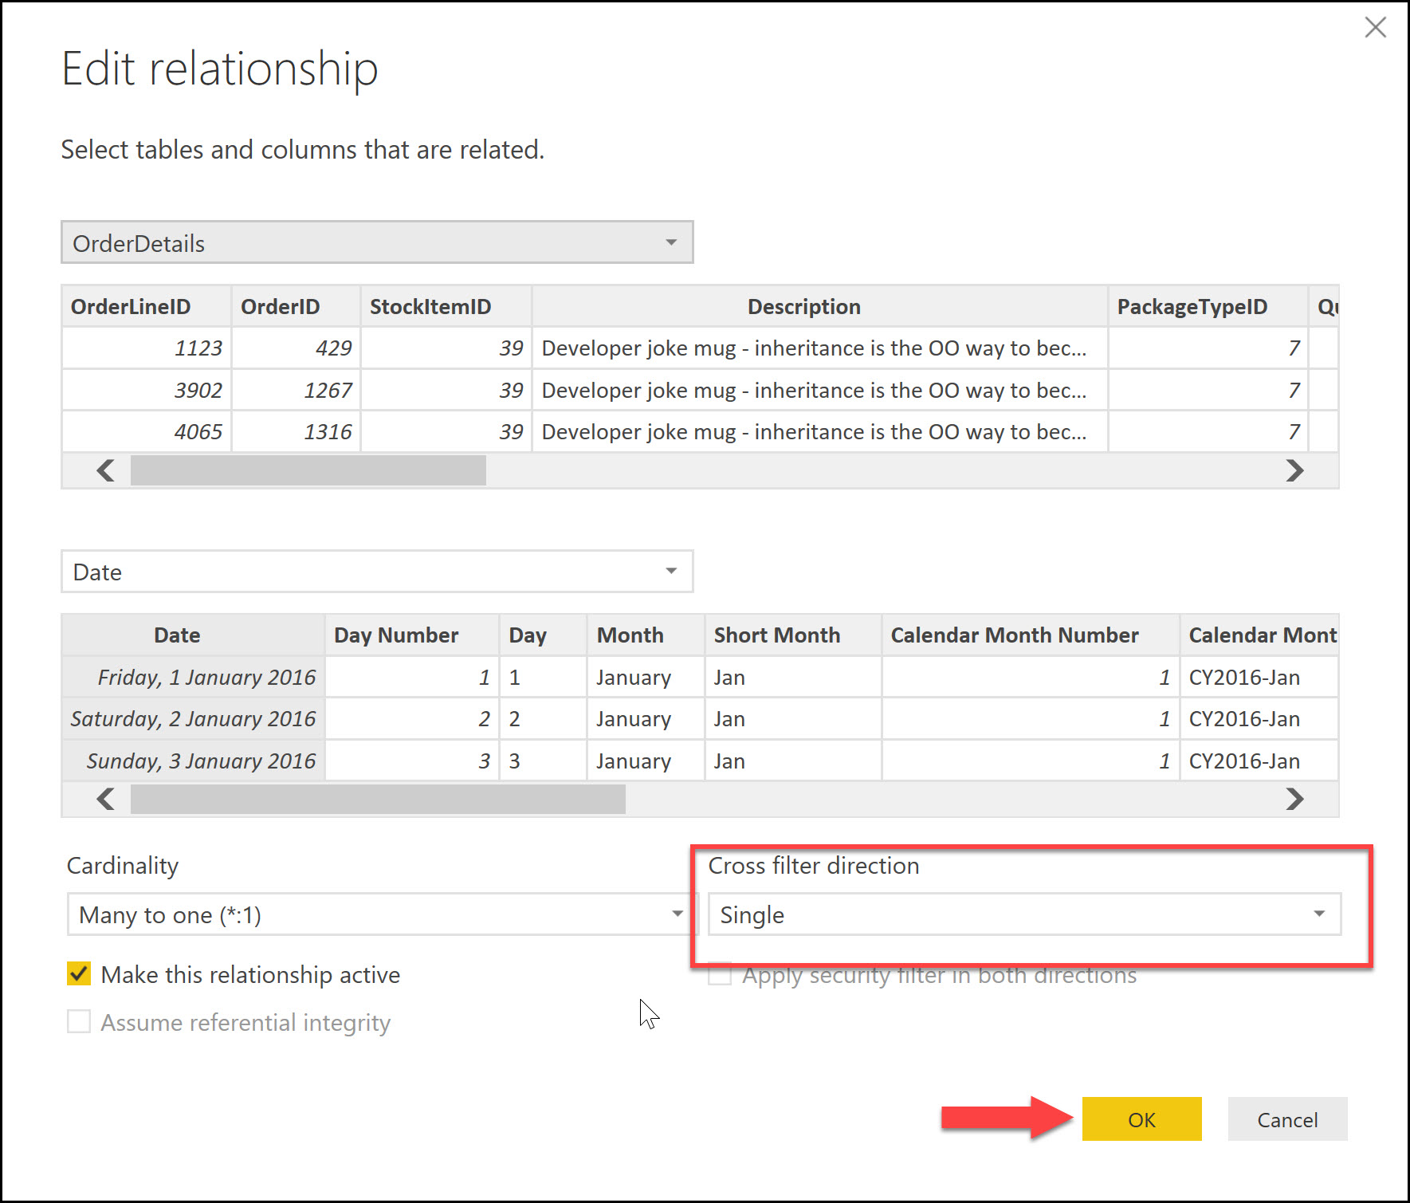Select the OrderLineID column header
1410x1203 pixels.
click(x=147, y=307)
